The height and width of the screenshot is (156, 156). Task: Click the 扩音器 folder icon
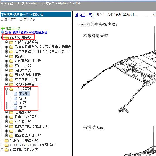coord(11,131)
